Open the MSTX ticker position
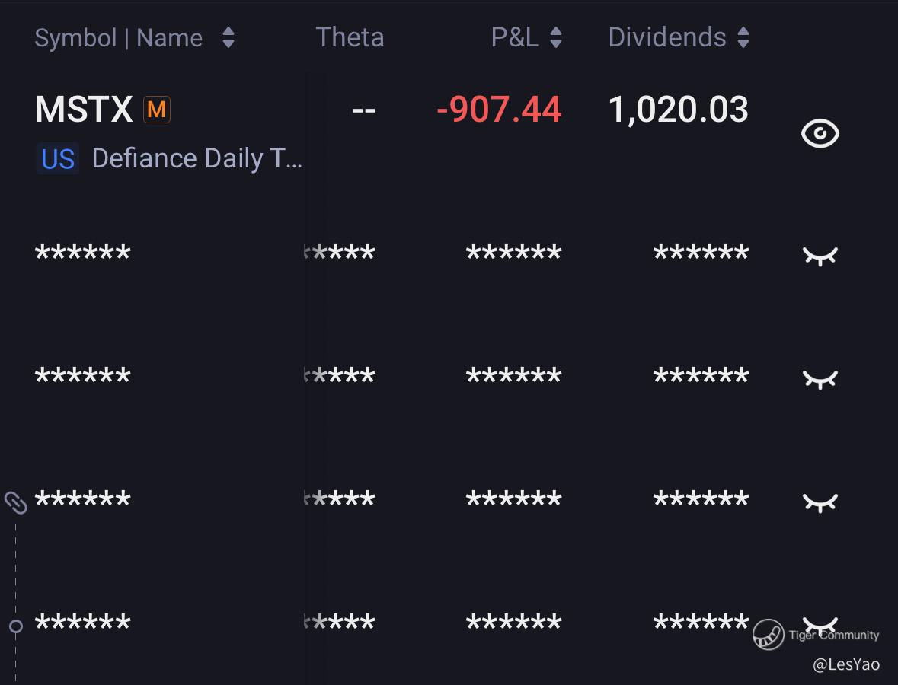 (85, 110)
